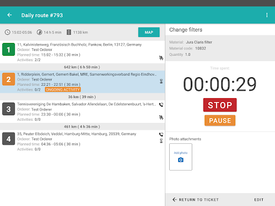275x206 pixels.
Task: Select stop 3 Tennisvereniging De Hambaken
Action: coord(82,112)
